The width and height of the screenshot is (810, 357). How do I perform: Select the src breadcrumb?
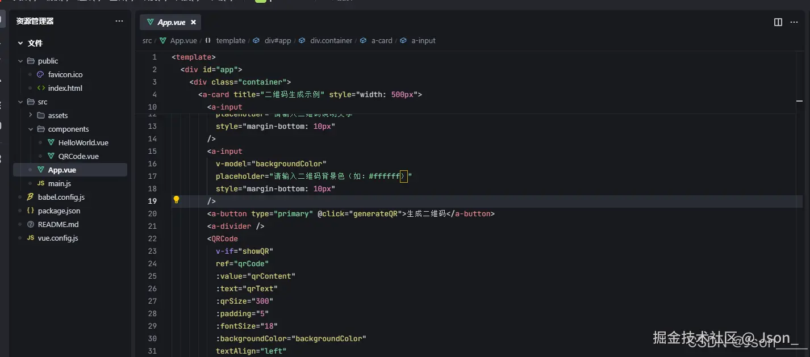click(147, 41)
